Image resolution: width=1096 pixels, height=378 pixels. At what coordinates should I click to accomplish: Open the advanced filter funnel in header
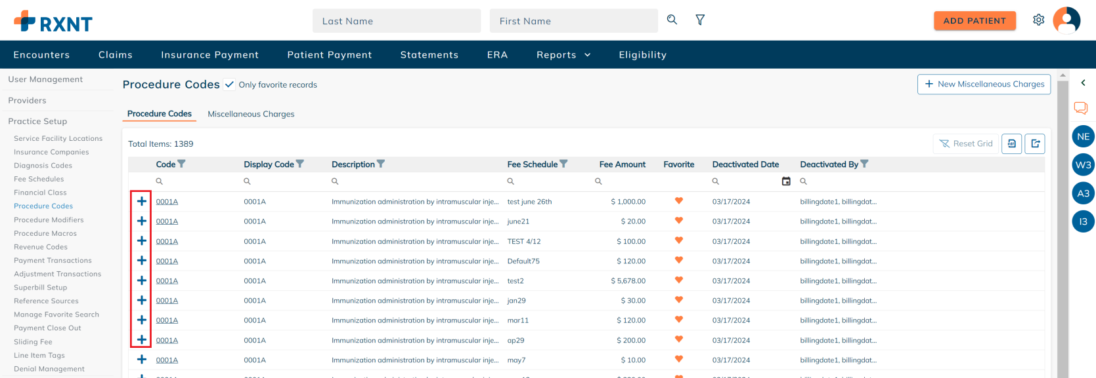point(700,20)
